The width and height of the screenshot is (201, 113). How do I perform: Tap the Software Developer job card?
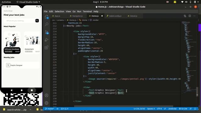(12, 43)
